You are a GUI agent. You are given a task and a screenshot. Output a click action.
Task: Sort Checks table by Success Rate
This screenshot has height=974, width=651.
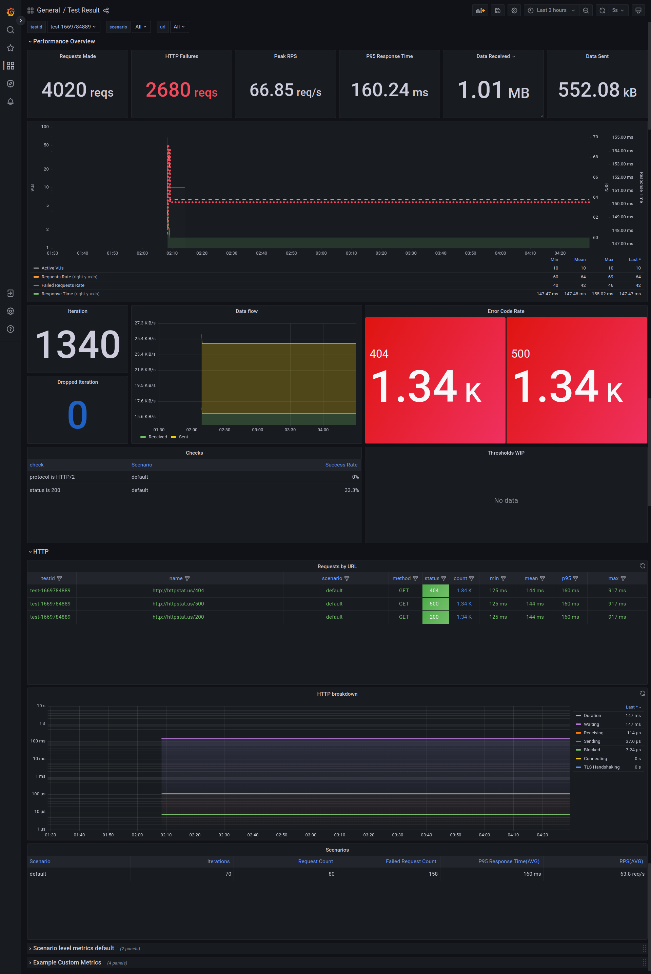(x=341, y=465)
